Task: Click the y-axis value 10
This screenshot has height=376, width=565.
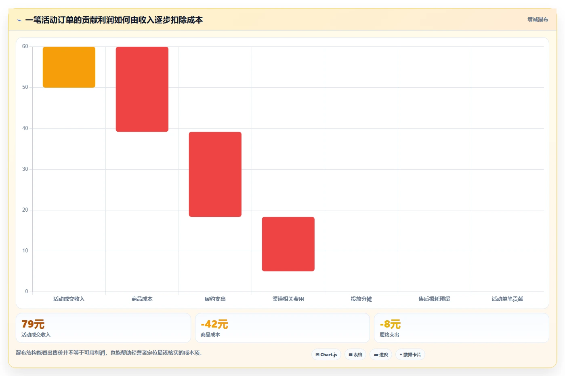Action: tap(25, 251)
